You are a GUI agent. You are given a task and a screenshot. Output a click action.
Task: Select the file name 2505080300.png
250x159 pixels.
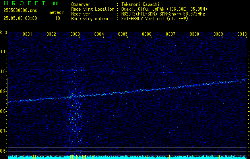pyautogui.click(x=20, y=11)
